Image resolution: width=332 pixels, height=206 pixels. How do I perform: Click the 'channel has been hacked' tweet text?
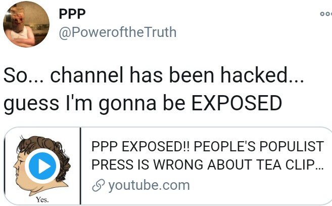177,75
